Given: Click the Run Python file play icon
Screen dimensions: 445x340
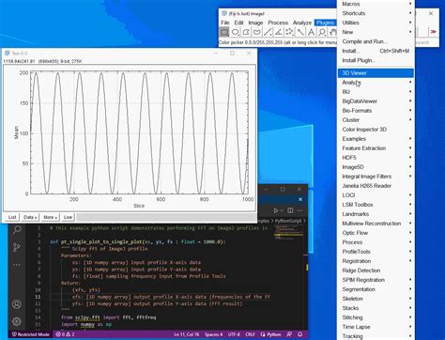Looking at the screenshot, I should tap(276, 210).
